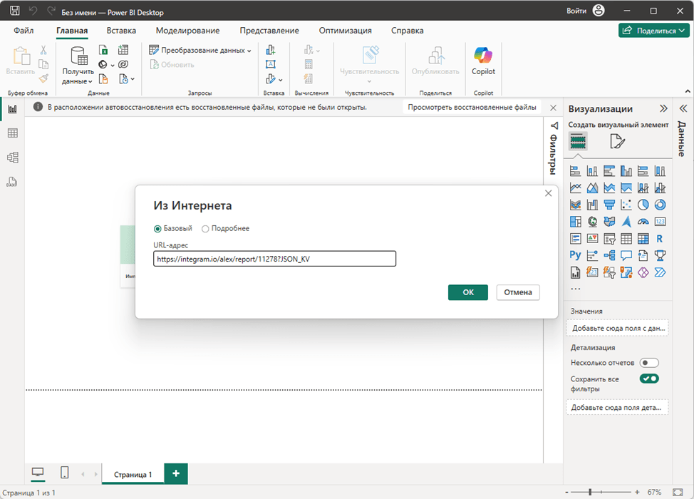Expand the more visuals dropdown in Вставка group
Image resolution: width=694 pixels, height=499 pixels.
click(280, 80)
